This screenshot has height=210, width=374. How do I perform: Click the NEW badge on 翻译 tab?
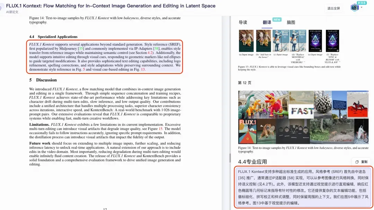277,19
